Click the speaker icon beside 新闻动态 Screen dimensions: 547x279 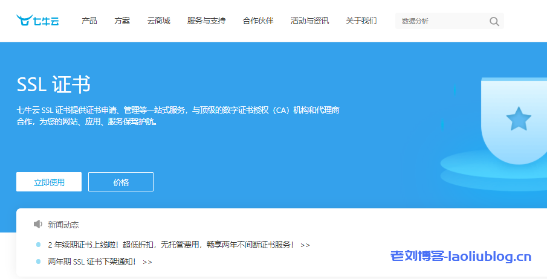click(38, 224)
